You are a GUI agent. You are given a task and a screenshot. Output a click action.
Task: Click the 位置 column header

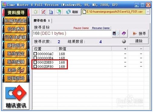[x=45, y=49]
